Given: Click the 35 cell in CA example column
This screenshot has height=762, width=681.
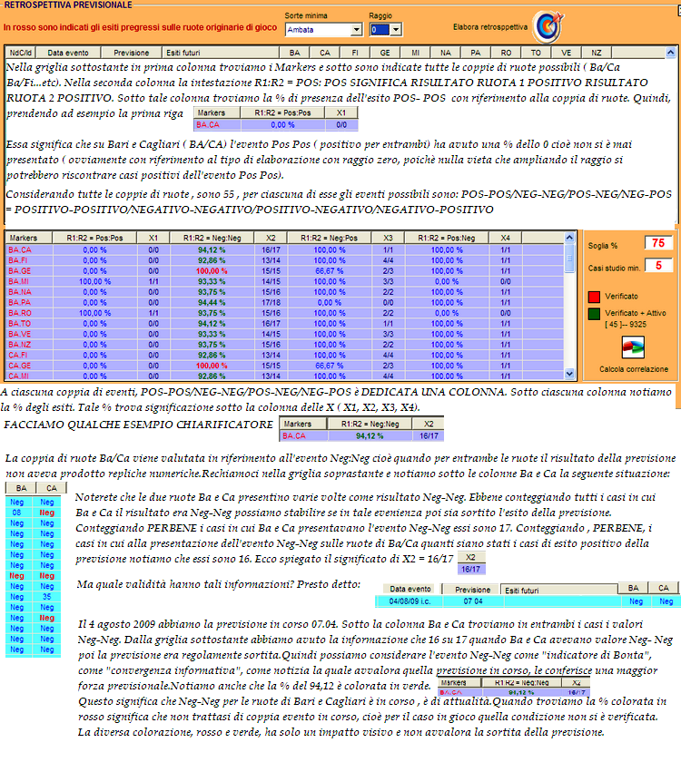Looking at the screenshot, I should pyautogui.click(x=46, y=597).
